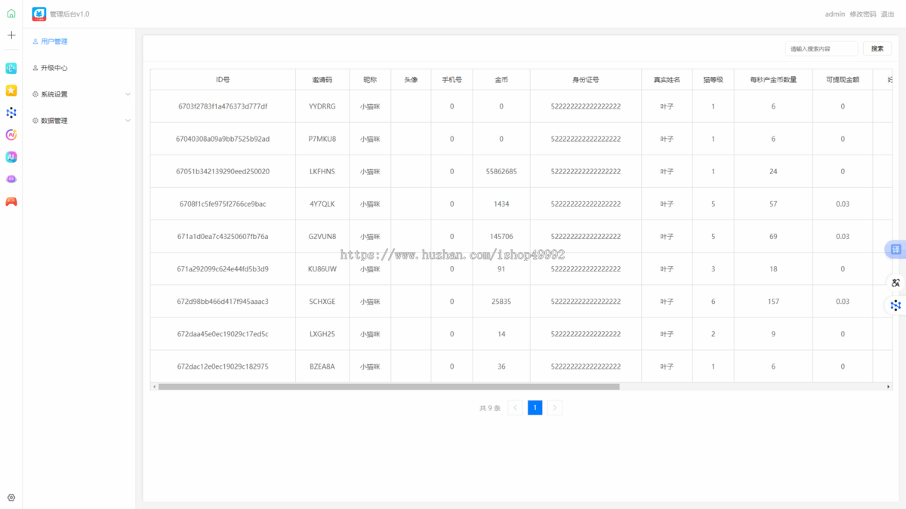Click ID 672d98bb466d417f945aaac3 cell
The height and width of the screenshot is (509, 906).
223,302
